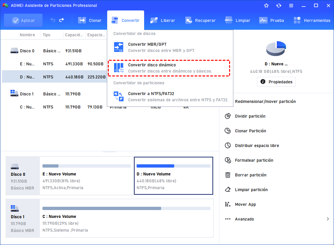The width and height of the screenshot is (334, 245).
Task: Click the undo arrow icon
Action: (53, 20)
